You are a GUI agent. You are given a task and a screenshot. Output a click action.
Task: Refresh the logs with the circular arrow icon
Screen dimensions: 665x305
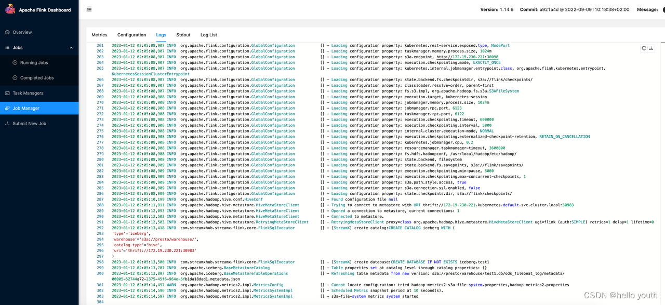click(643, 47)
